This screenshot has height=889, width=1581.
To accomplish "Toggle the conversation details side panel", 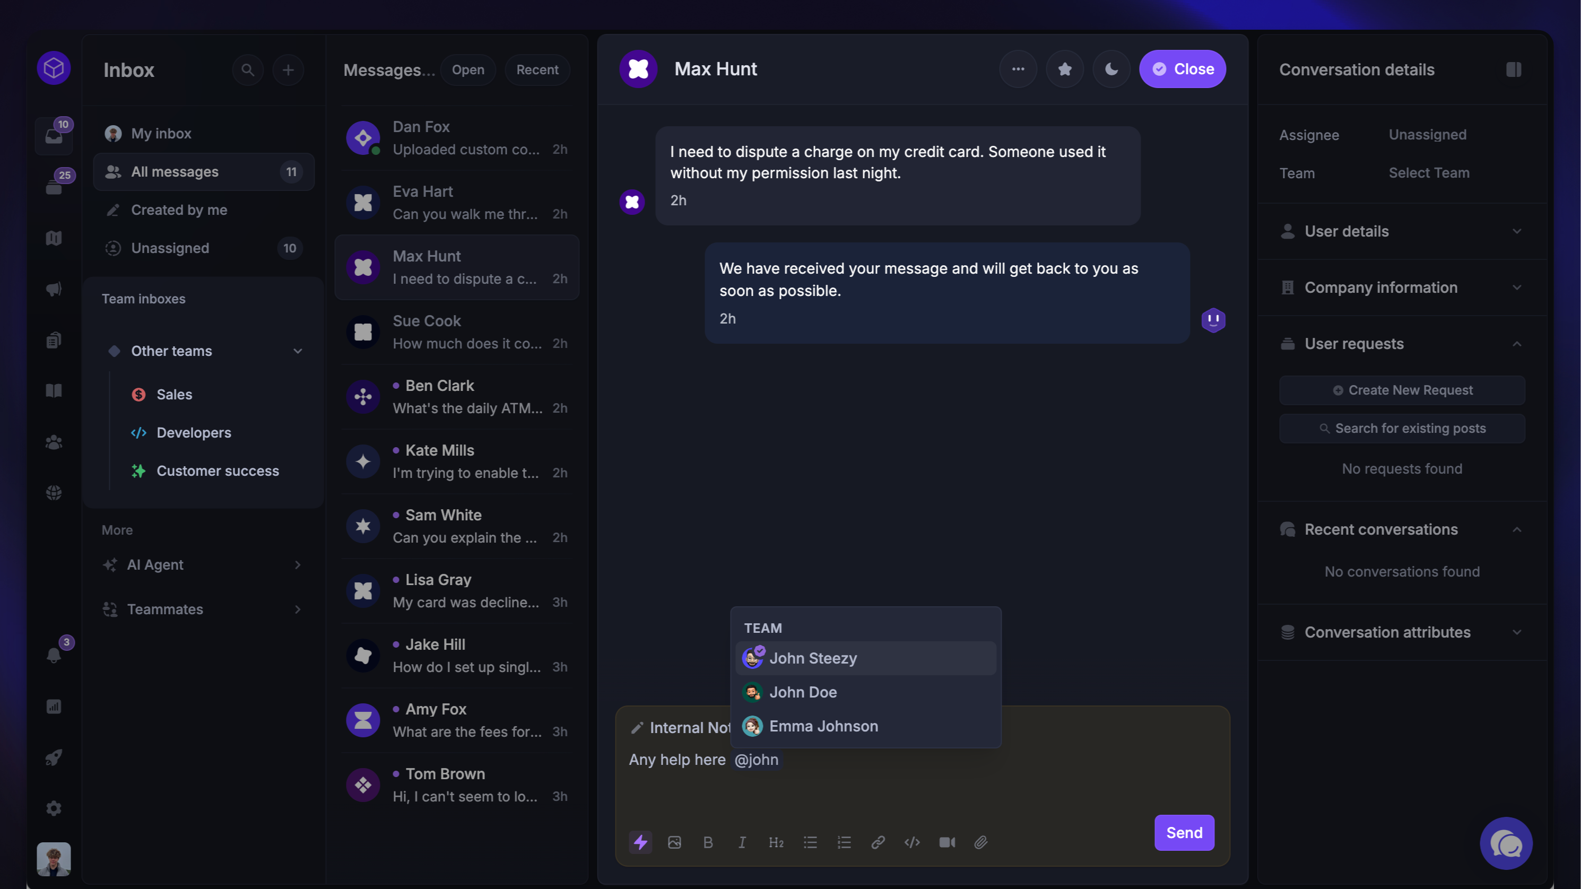I will coord(1514,69).
